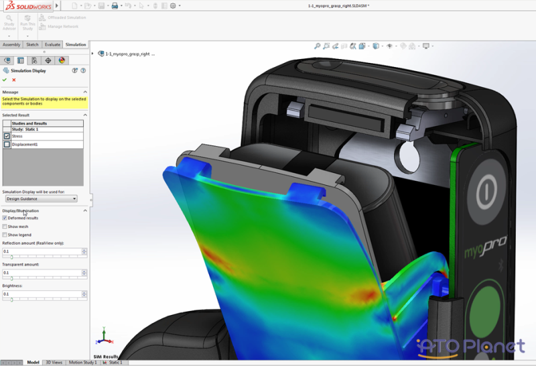Screen dimensions: 536x366
Task: Click the View Settings monitor icon
Action: click(x=426, y=46)
